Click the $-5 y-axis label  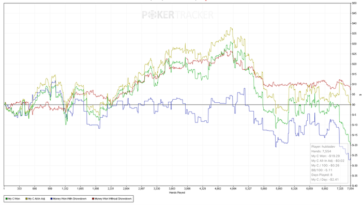pos(354,115)
